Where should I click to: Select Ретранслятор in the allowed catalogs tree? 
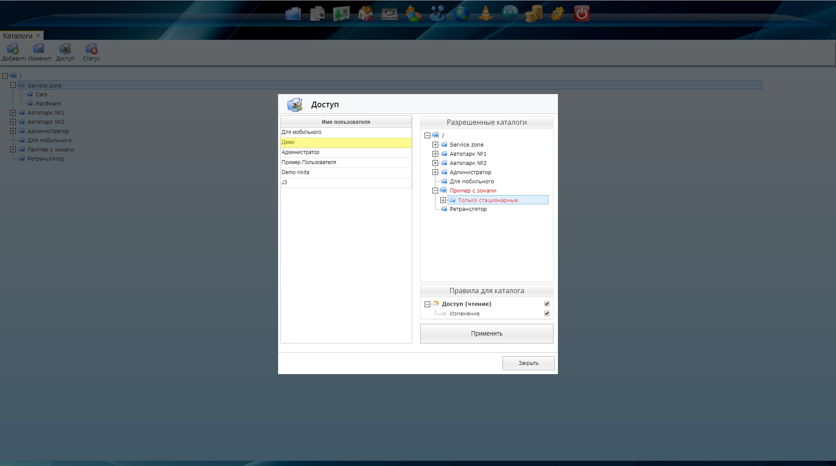pyautogui.click(x=468, y=209)
